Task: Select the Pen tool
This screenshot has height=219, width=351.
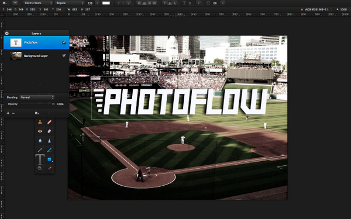Action: pyautogui.click(x=40, y=150)
